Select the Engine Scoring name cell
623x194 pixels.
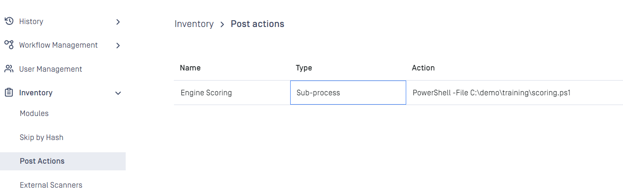point(232,93)
